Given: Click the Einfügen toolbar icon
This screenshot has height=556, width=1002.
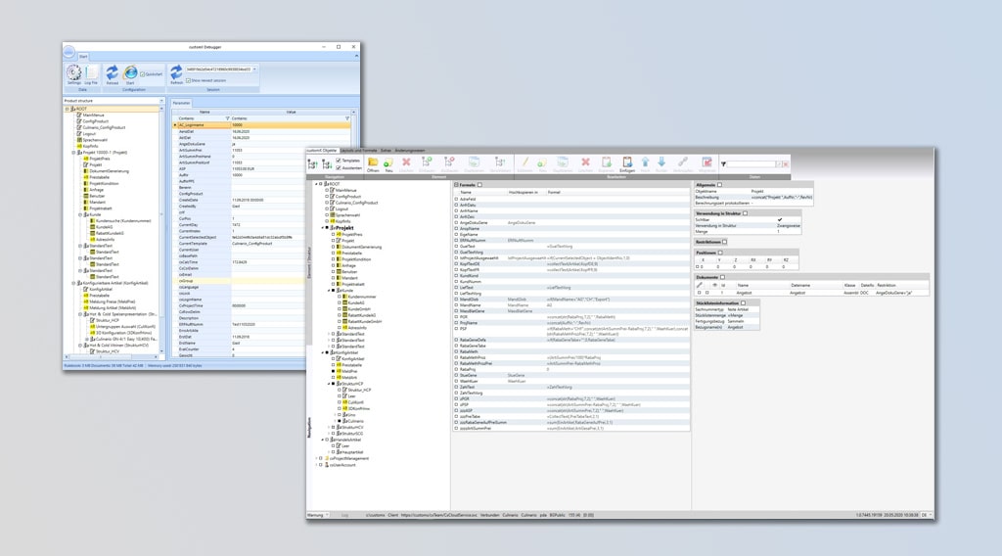Looking at the screenshot, I should coord(628,163).
